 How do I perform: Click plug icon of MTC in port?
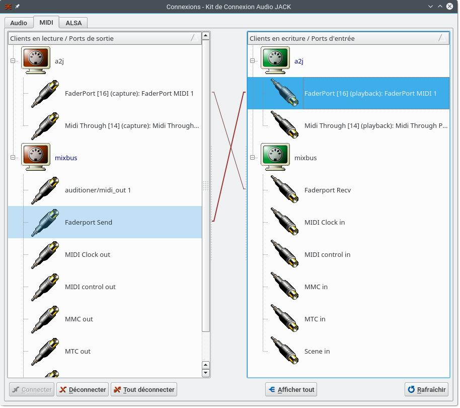pyautogui.click(x=284, y=318)
